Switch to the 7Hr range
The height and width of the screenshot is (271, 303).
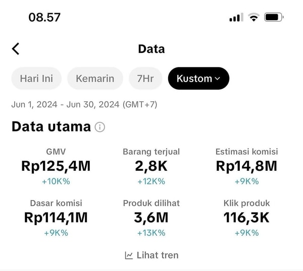click(145, 79)
